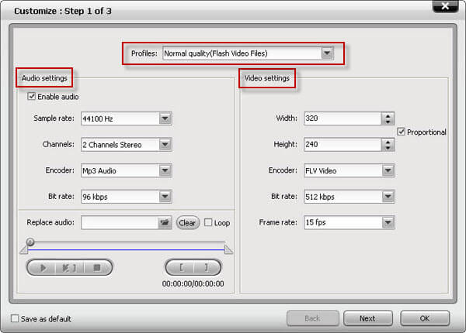
Task: Enable the Loop checkbox
Action: pos(208,222)
